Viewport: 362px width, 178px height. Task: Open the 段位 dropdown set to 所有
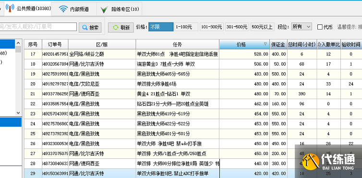pos(302,27)
